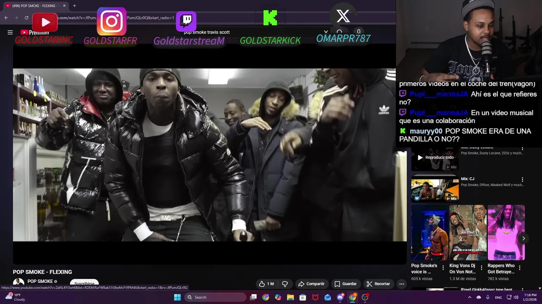Open the POP SMOKE channel avatar
This screenshot has height=304, width=542.
click(x=18, y=283)
